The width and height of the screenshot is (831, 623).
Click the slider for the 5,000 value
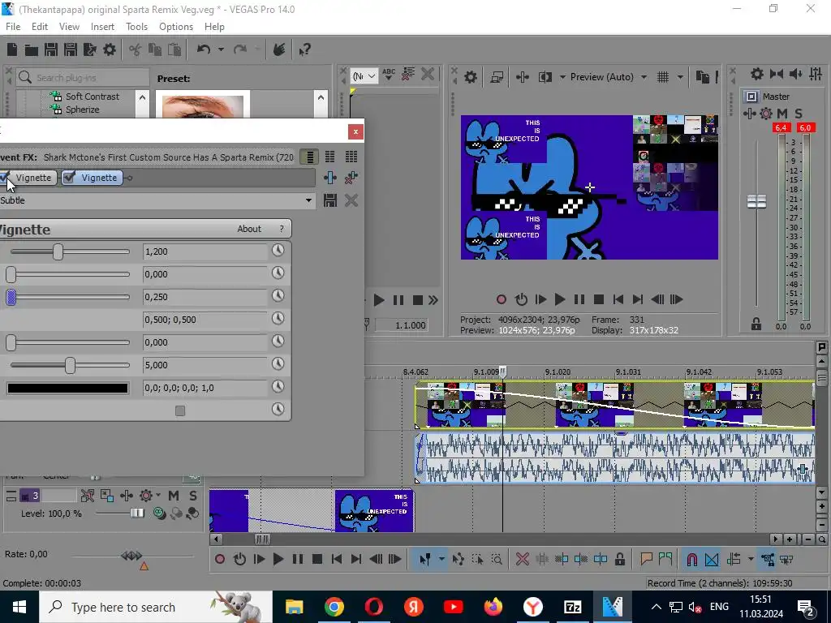[70, 366]
